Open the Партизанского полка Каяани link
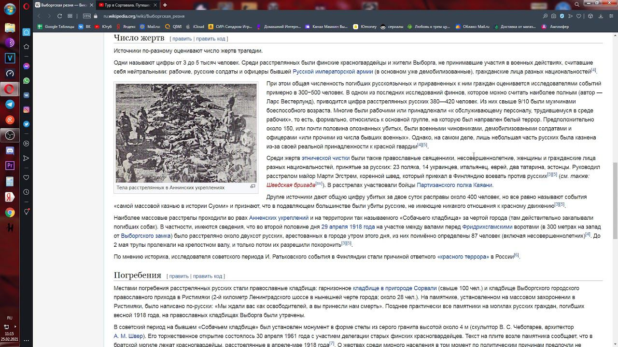Screen dimensions: 618x347 pyautogui.click(x=454, y=185)
